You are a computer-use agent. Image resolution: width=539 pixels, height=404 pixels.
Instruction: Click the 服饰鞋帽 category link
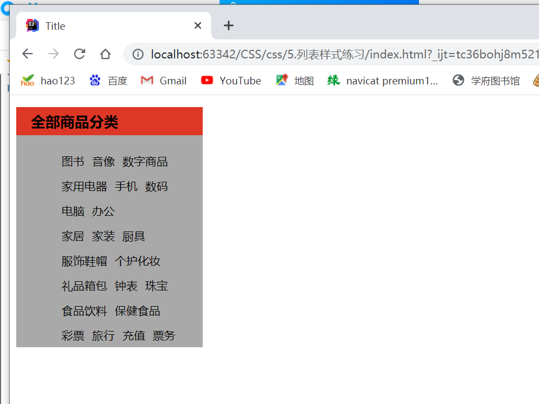84,261
